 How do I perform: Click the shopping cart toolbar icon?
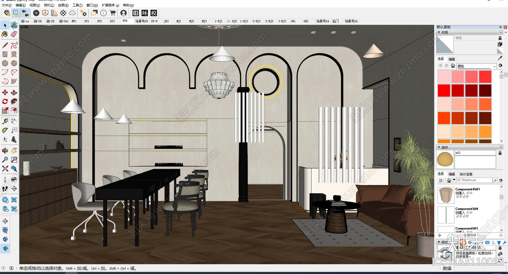point(112,13)
